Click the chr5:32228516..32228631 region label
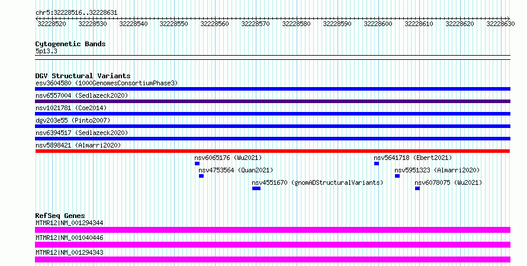 pos(76,13)
